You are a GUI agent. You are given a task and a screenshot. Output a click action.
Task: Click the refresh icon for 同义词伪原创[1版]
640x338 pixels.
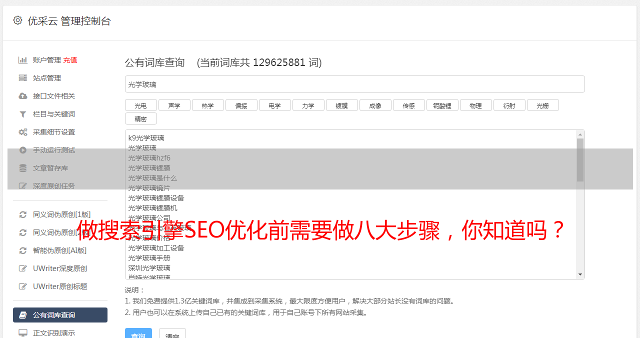click(x=22, y=214)
